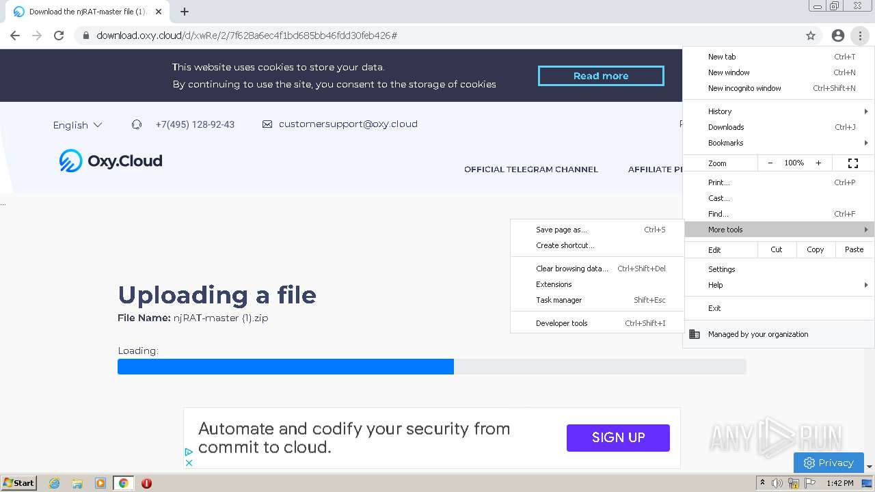
Task: Open Official Telegram Channel link
Action: tap(531, 169)
